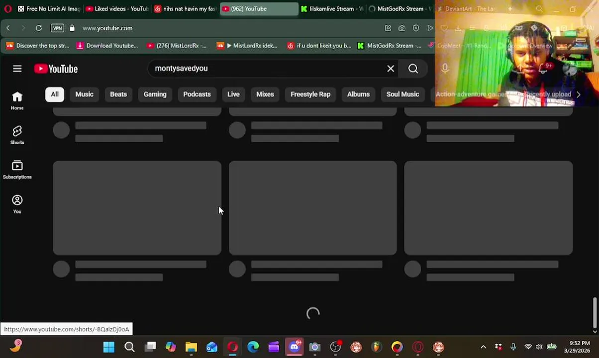Click the Wi-Fi network tray icon
Viewport: 599px width, 358px height.
click(528, 347)
